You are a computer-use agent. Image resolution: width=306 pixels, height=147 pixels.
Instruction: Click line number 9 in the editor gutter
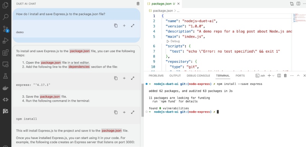tap(154, 62)
